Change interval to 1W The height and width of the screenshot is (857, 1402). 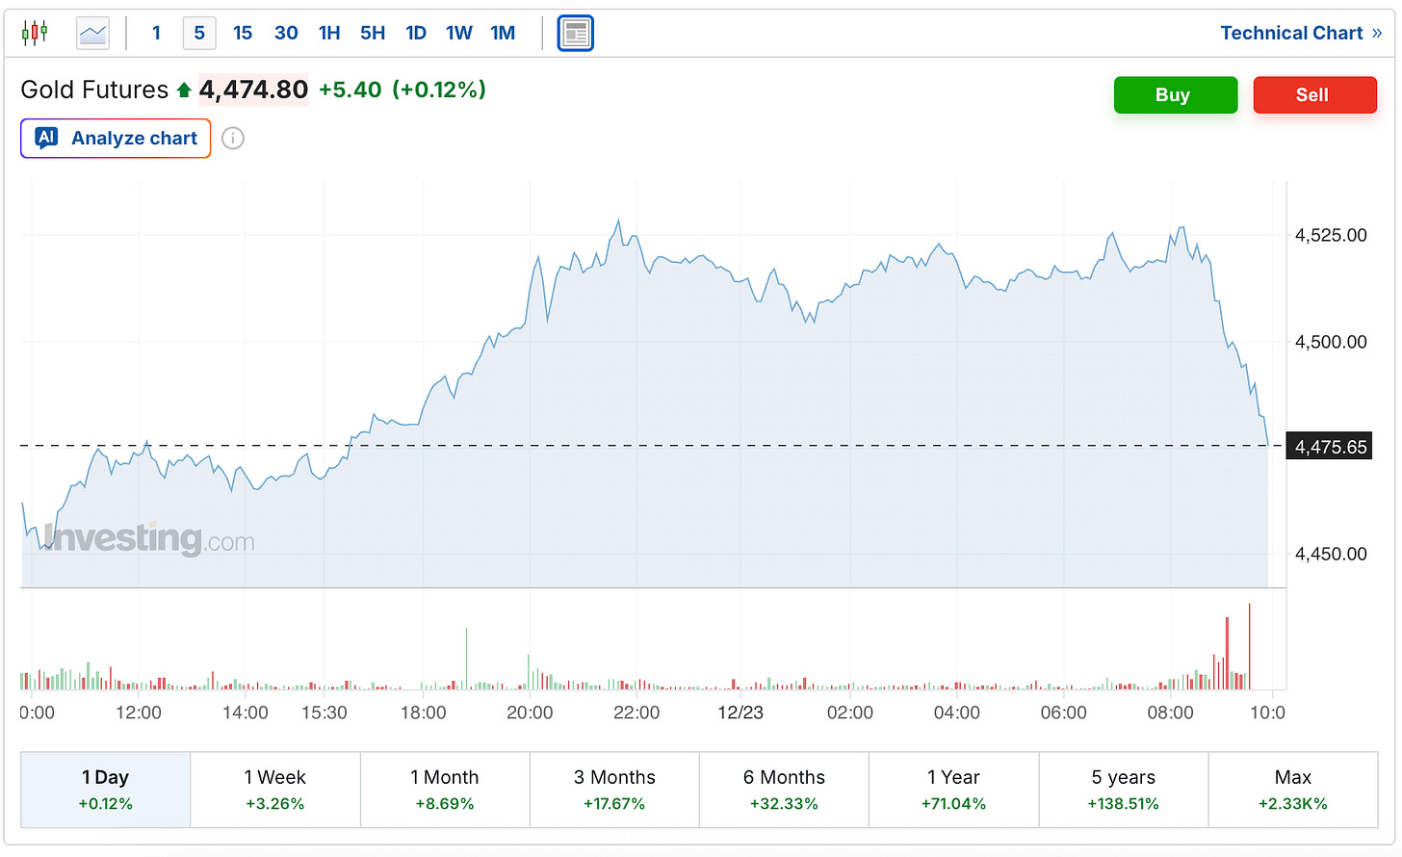459,33
